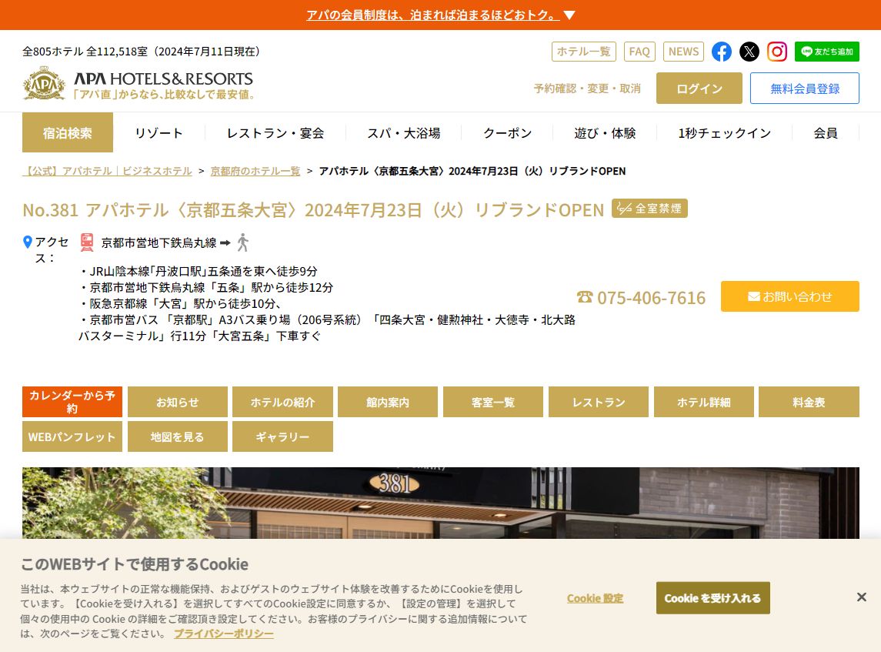Click the train icon beside 京都市営地下鉄烏丸線
The image size is (881, 652).
pyautogui.click(x=86, y=242)
